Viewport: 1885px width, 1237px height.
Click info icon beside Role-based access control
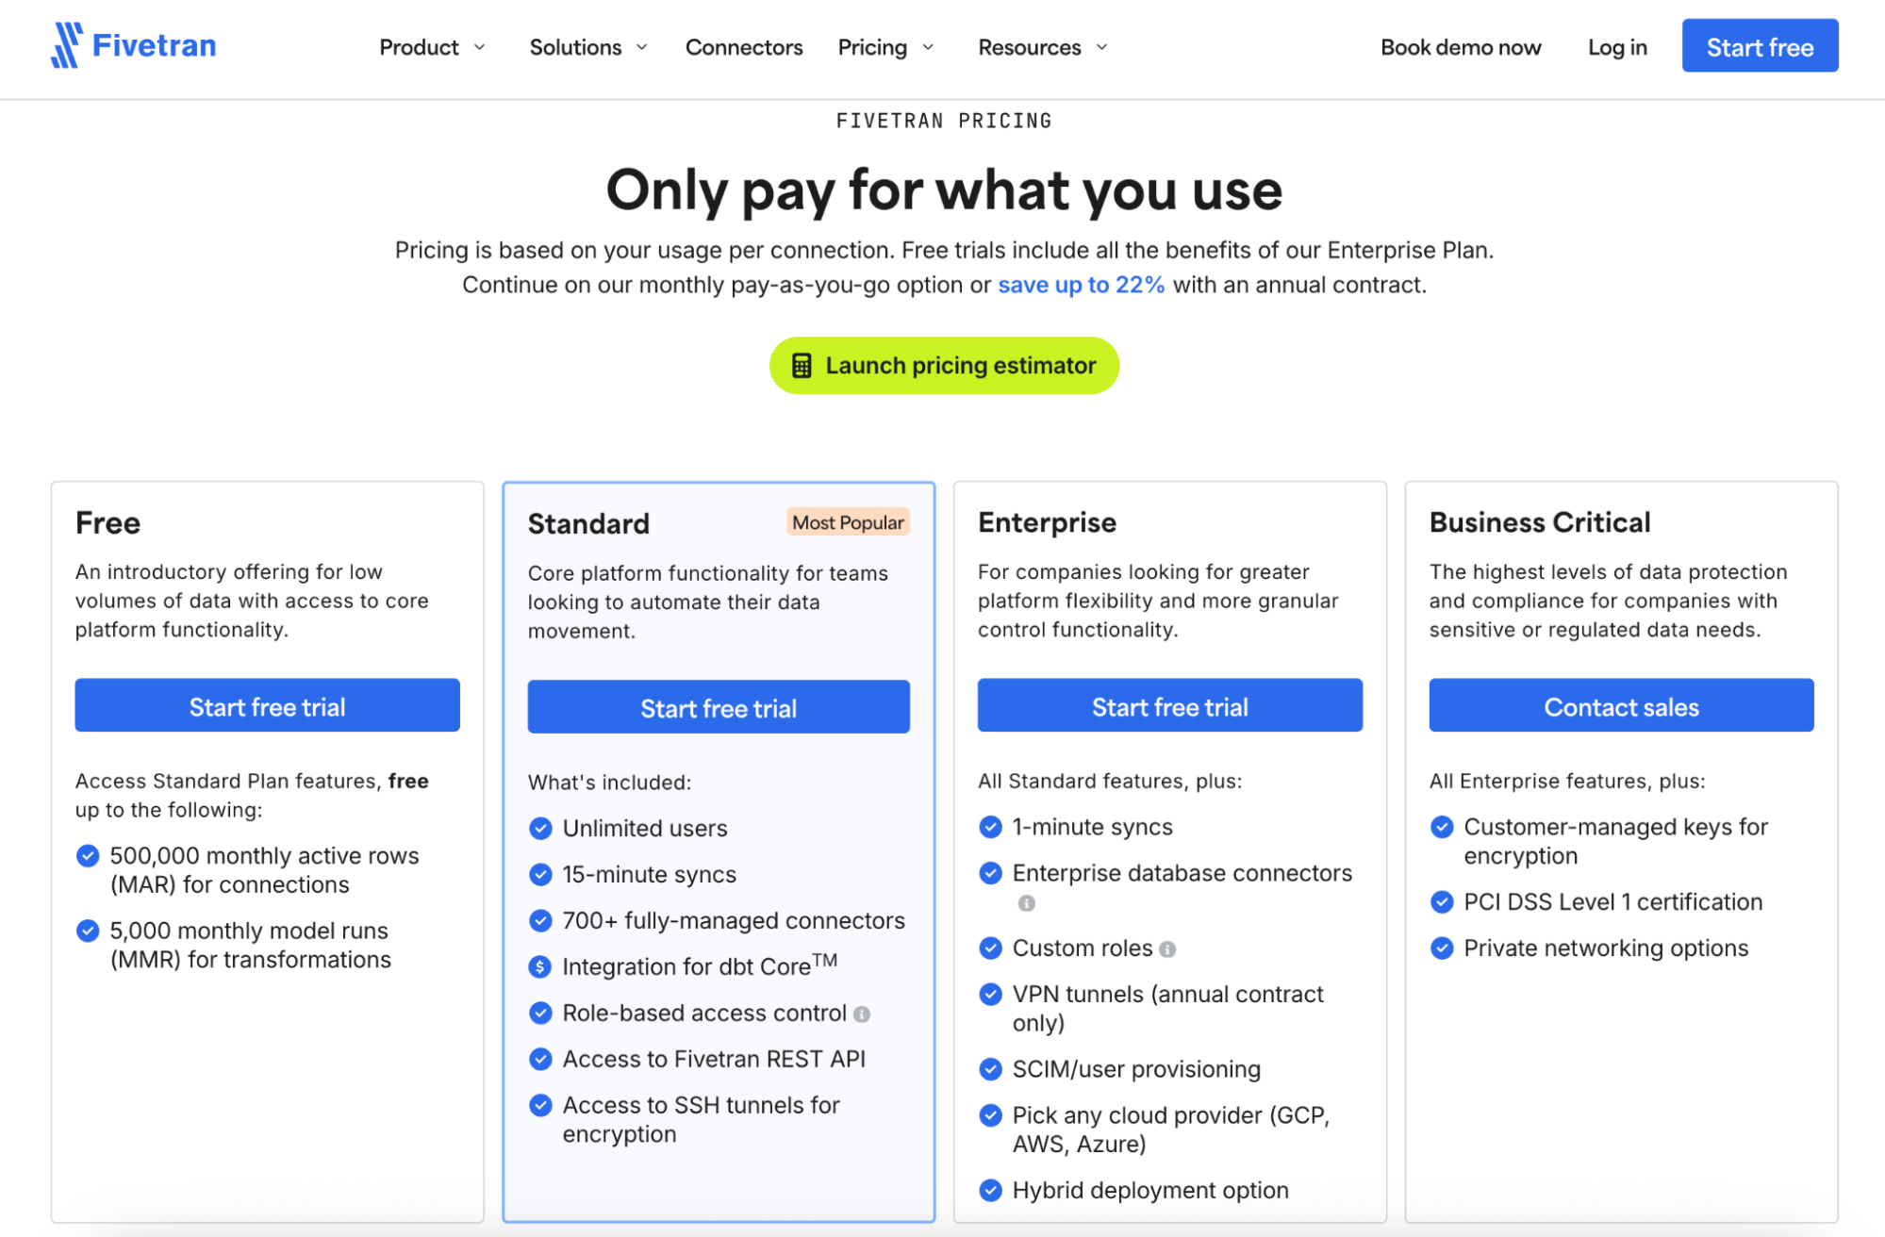[x=862, y=1014]
